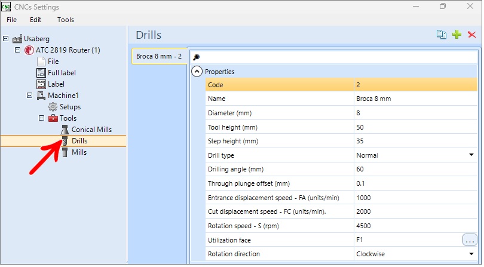Click the Diameter value 8
The height and width of the screenshot is (267, 484).
coord(415,113)
